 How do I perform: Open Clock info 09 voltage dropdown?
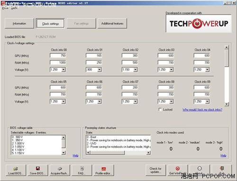click(207, 102)
